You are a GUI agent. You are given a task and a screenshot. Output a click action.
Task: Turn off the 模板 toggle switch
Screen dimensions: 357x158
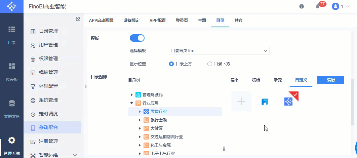[137, 38]
